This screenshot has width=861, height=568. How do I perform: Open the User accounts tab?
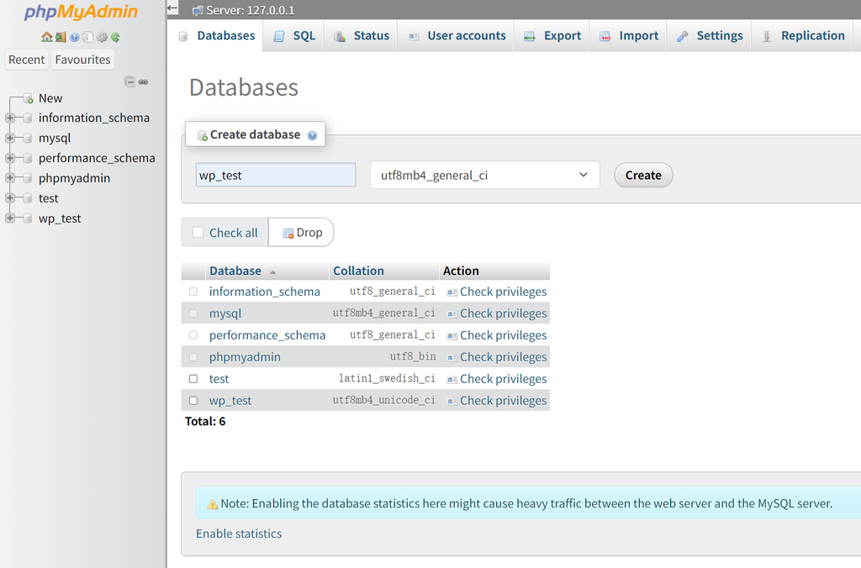(457, 35)
